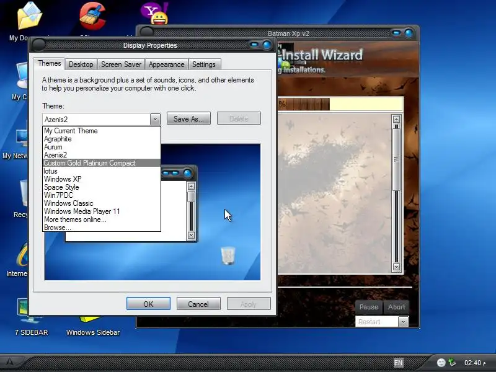Switch to the Settings tab
The height and width of the screenshot is (372, 496).
coord(204,64)
